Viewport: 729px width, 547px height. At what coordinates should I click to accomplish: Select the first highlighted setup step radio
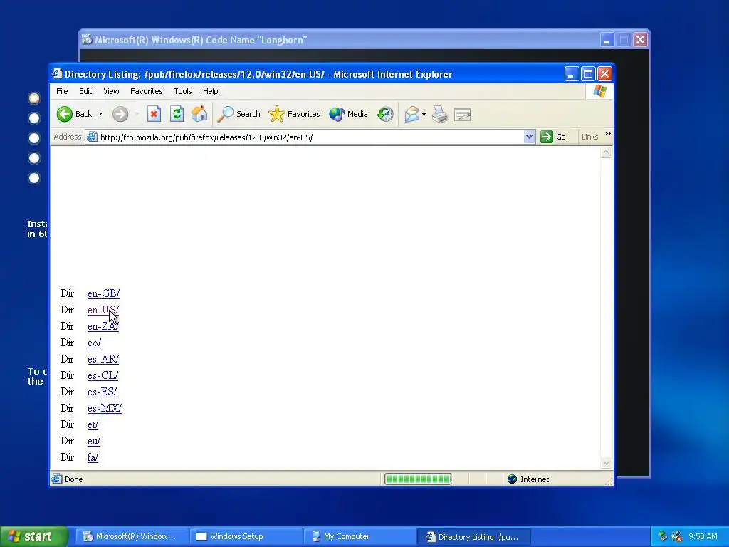click(x=34, y=98)
